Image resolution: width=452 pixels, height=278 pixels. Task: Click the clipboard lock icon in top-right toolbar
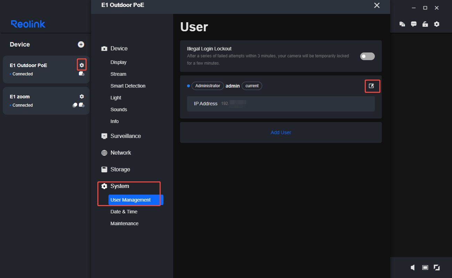[402, 24]
